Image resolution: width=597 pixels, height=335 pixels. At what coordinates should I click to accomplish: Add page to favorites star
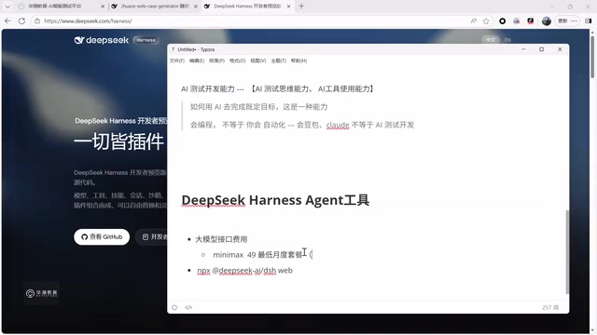pyautogui.click(x=486, y=20)
